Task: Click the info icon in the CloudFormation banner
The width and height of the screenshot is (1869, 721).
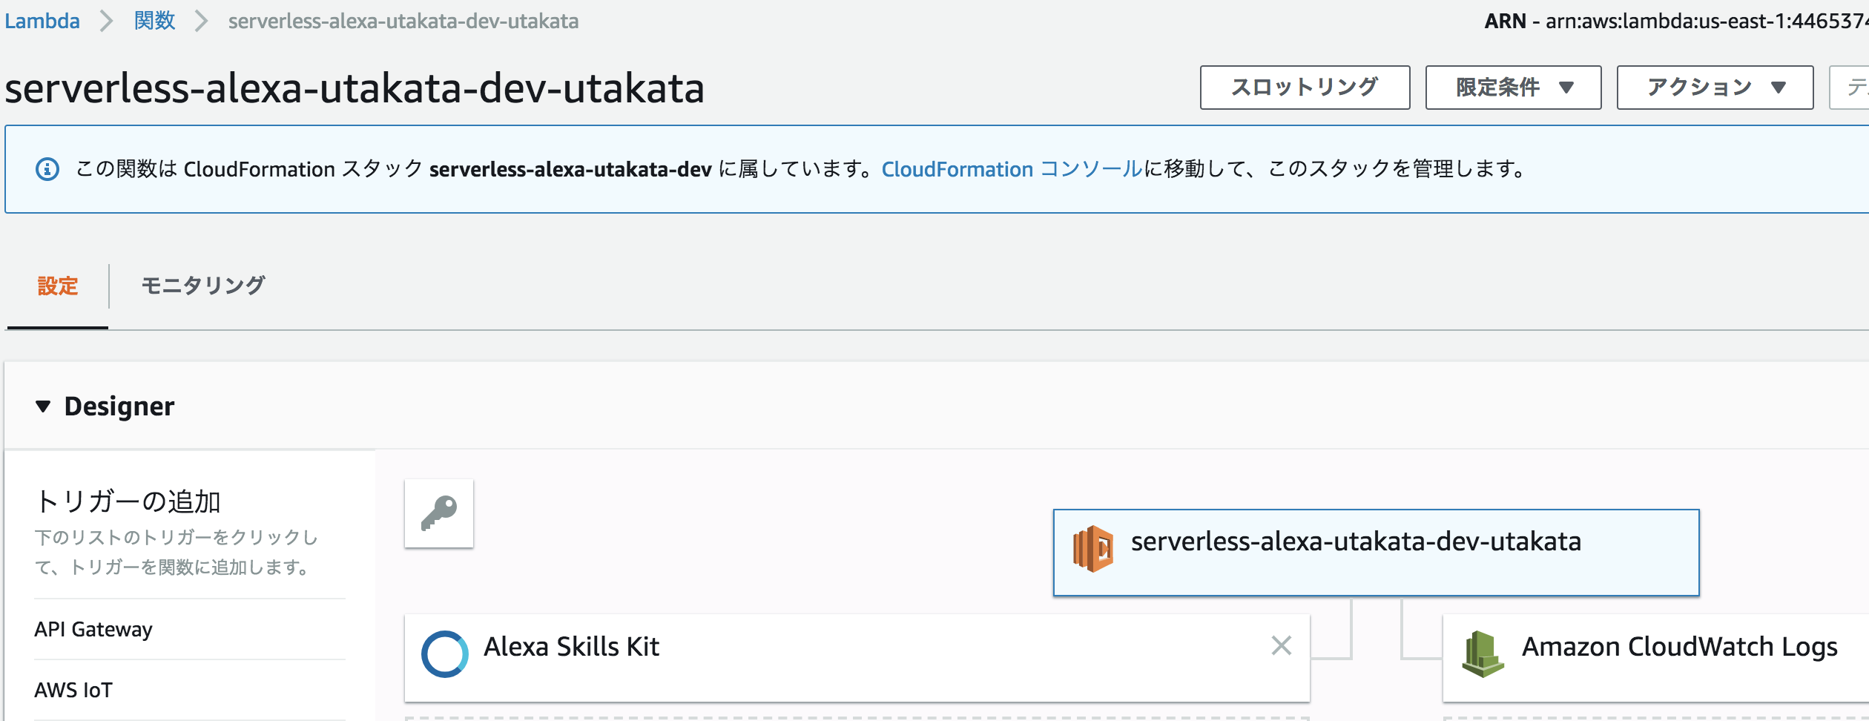Action: tap(47, 169)
